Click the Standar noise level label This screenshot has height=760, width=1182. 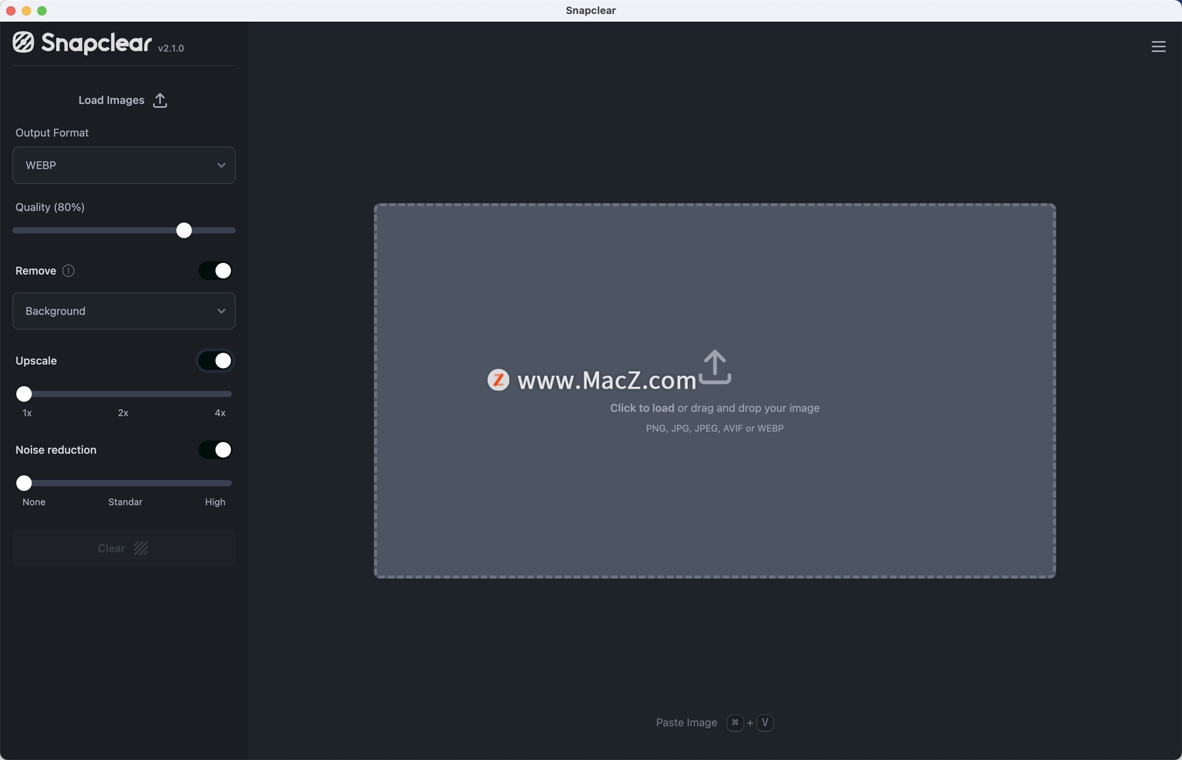click(125, 503)
